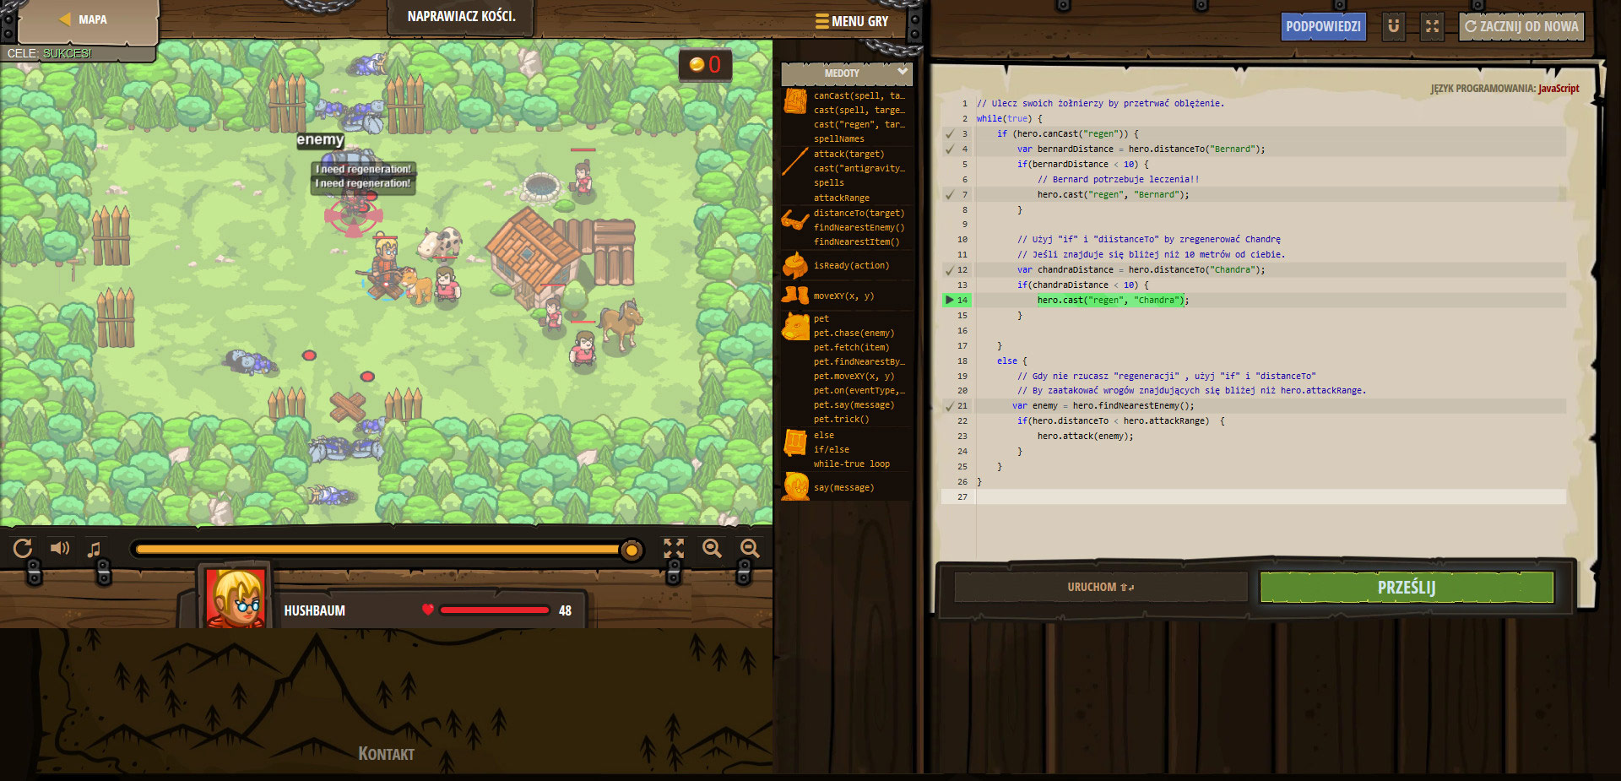Click the spellbook icon next to canCast
This screenshot has width=1621, height=781.
tap(795, 102)
